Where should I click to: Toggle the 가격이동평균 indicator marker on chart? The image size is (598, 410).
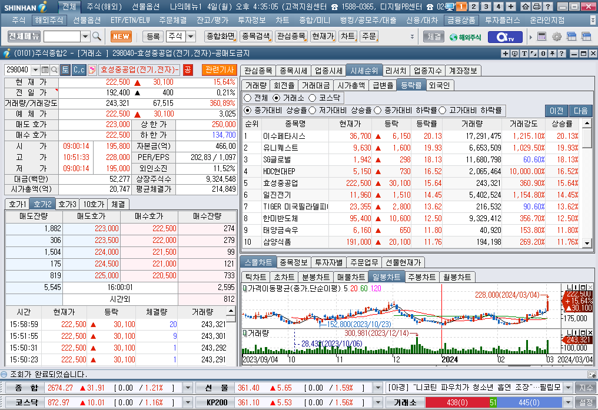point(245,288)
